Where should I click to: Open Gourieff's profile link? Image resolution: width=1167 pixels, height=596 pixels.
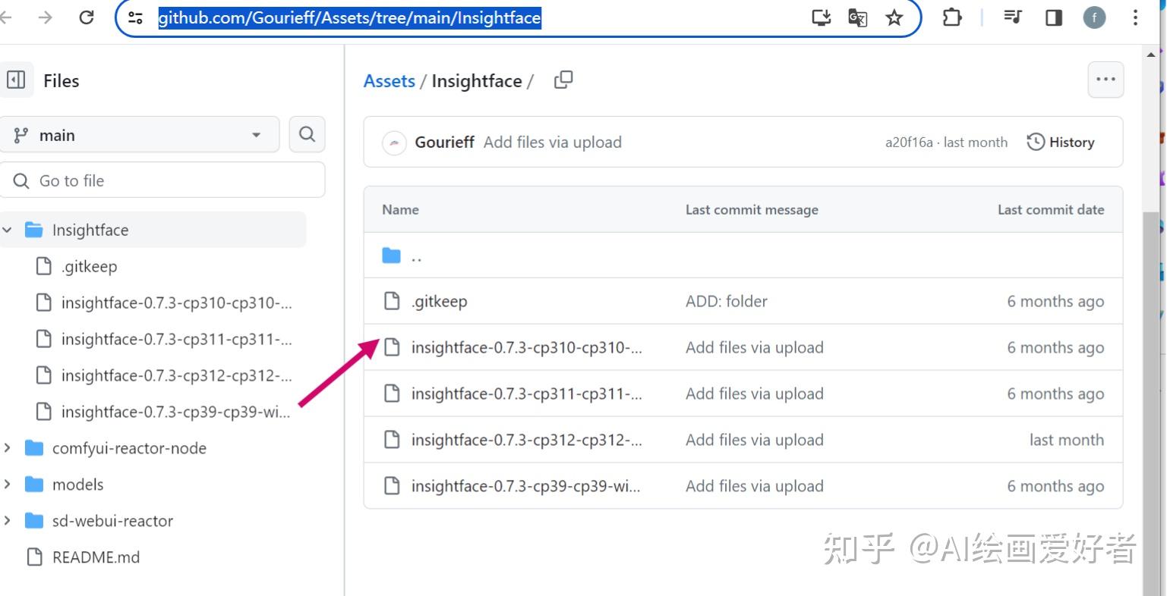pos(444,142)
